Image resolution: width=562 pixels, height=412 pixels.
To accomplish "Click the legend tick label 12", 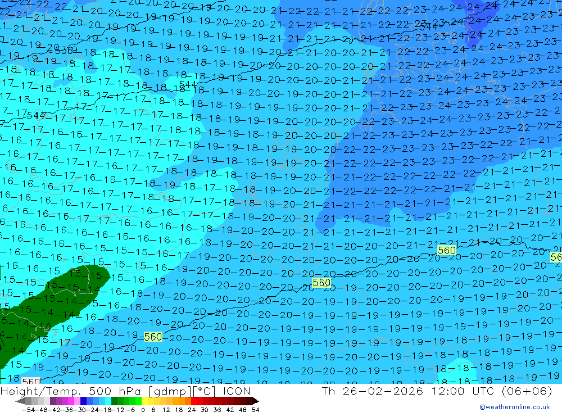I will (x=166, y=410).
